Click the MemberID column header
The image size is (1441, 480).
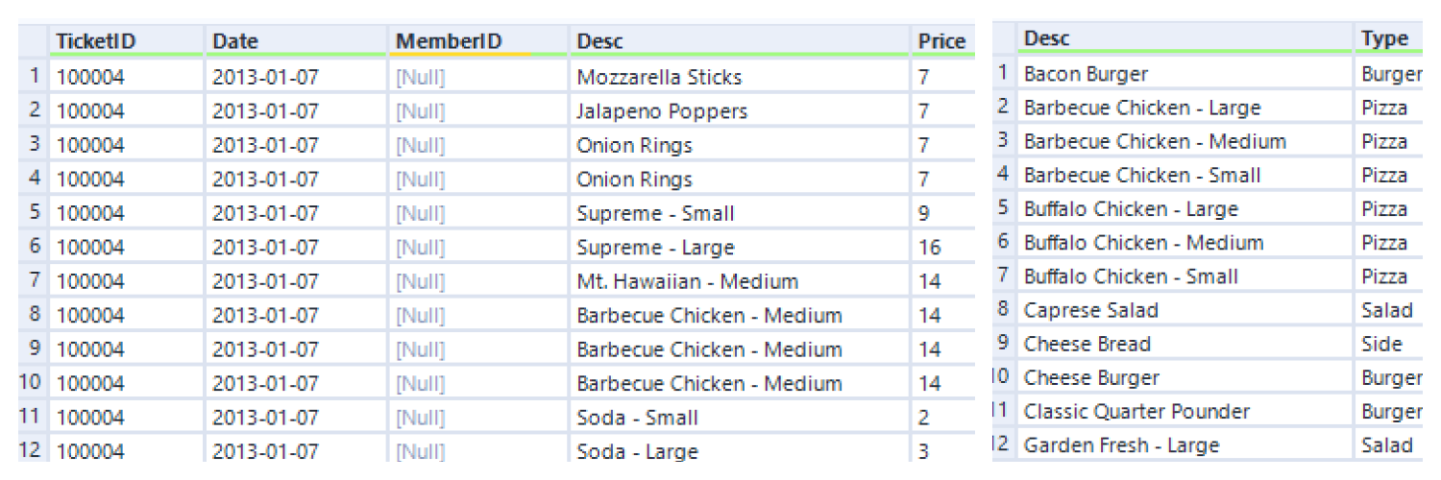pyautogui.click(x=477, y=41)
